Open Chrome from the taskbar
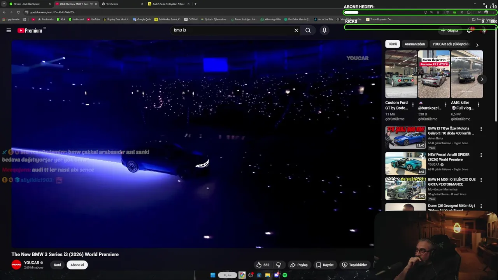 242,275
